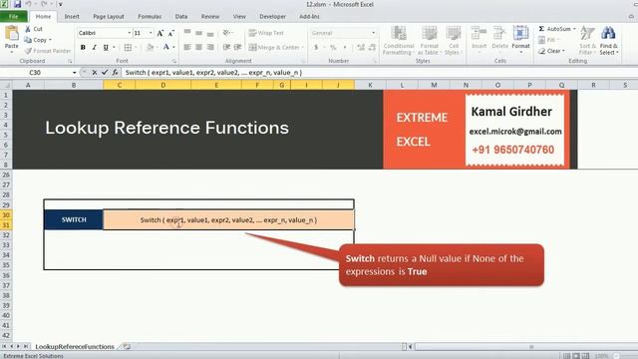Switch to the Data tab
Screen dimensions: 638x359
(181, 16)
